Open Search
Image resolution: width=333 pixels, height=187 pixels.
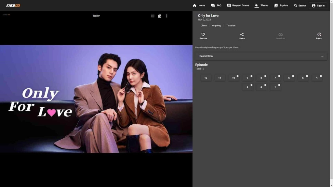(300, 6)
